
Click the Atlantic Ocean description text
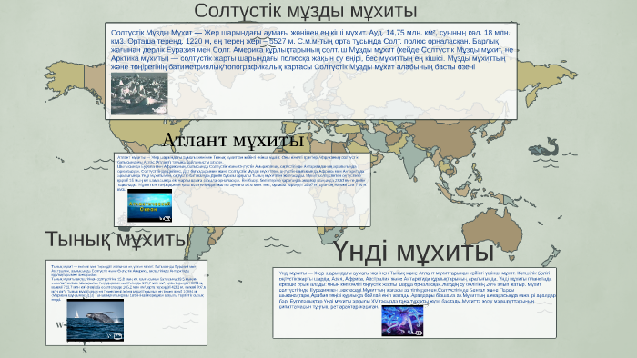[x=241, y=173]
